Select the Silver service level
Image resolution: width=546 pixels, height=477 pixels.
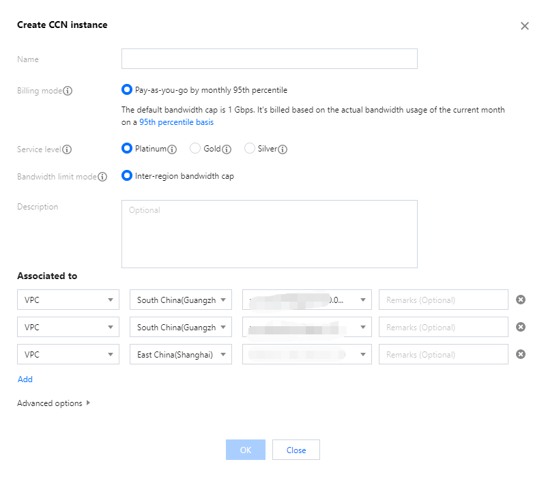pos(250,149)
